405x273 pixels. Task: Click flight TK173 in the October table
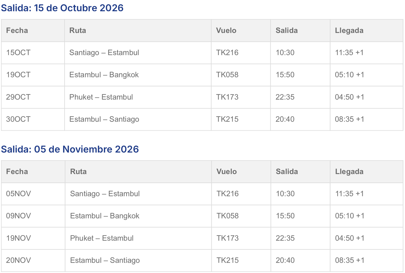[x=227, y=97]
